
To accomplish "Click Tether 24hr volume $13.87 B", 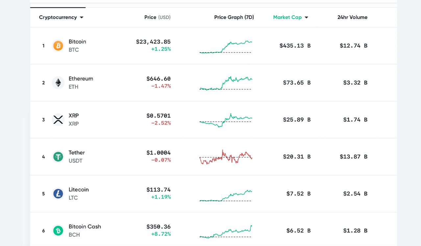I will pyautogui.click(x=354, y=157).
